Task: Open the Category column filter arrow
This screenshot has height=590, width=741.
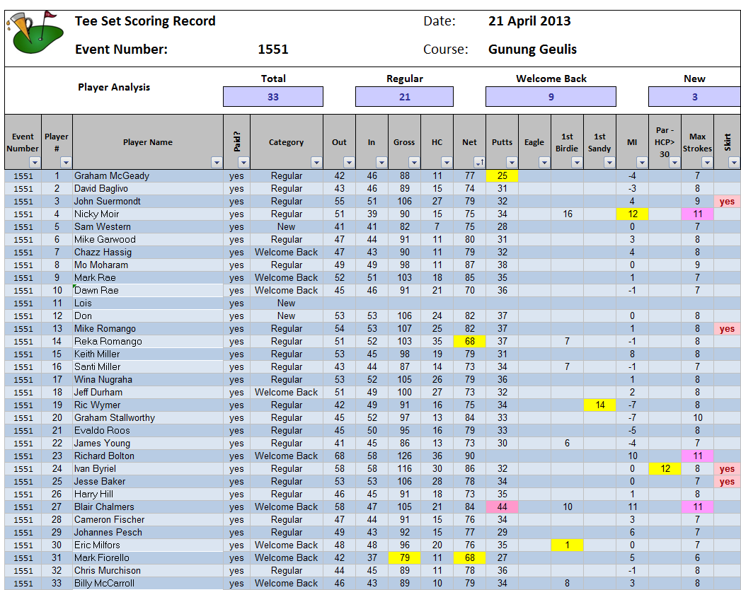Action: (x=316, y=163)
